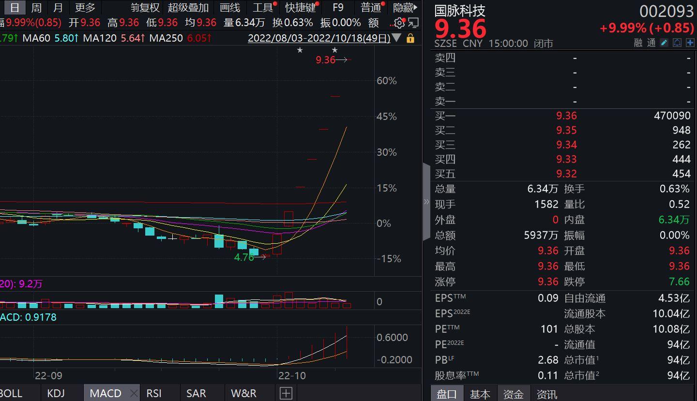Screen dimensions: 697x401
Task: Open the 工具 tools menu
Action: click(263, 8)
